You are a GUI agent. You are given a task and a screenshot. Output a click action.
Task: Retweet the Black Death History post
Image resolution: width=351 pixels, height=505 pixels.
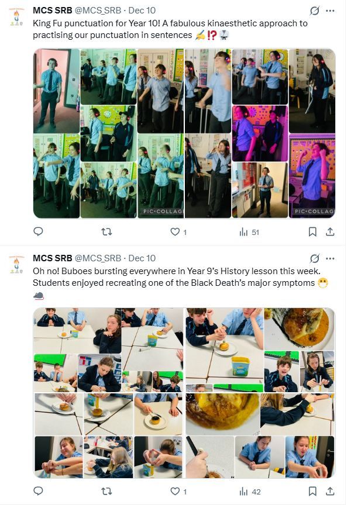(x=106, y=491)
